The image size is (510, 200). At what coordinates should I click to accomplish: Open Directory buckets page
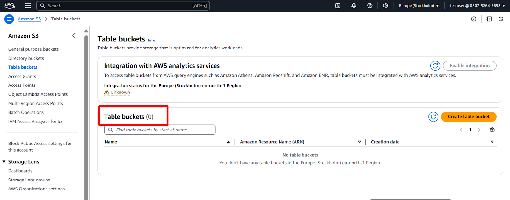click(26, 58)
